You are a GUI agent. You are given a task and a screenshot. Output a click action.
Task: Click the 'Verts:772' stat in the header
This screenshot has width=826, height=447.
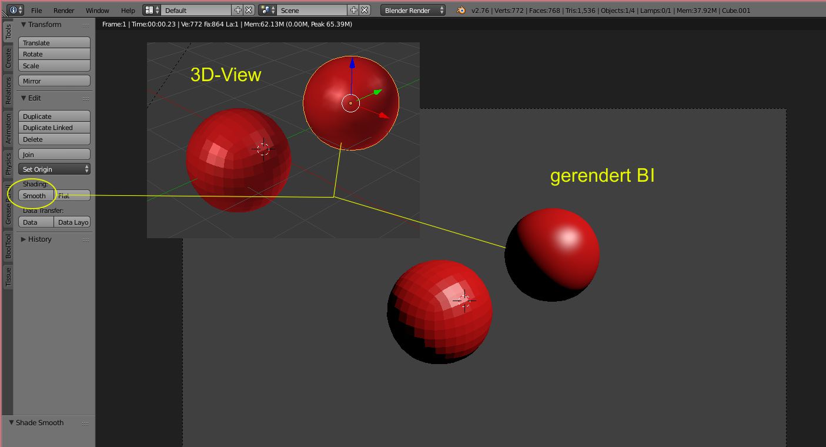[508, 10]
